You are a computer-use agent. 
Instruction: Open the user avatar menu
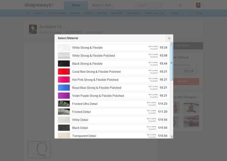click(x=198, y=5)
